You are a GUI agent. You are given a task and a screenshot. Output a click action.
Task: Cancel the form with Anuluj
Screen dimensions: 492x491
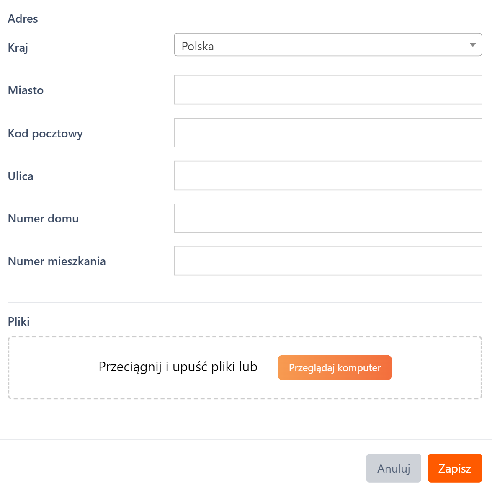pyautogui.click(x=393, y=468)
